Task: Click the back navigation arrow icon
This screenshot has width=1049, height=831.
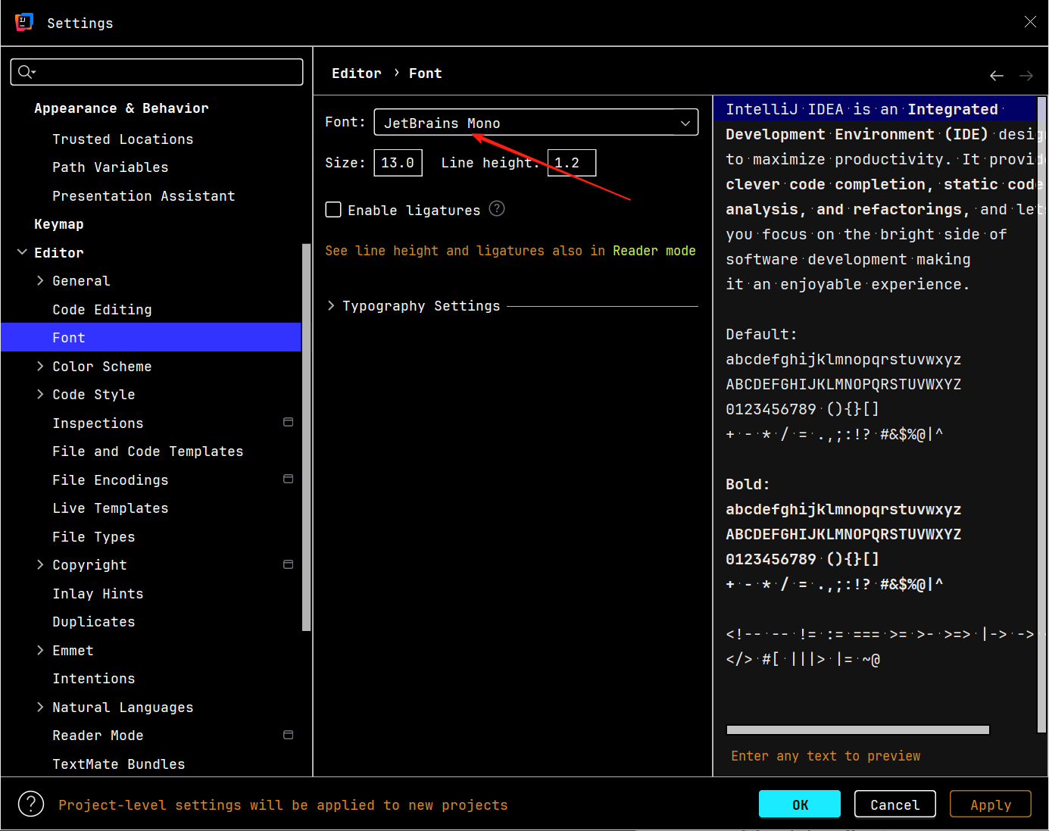Action: [997, 76]
